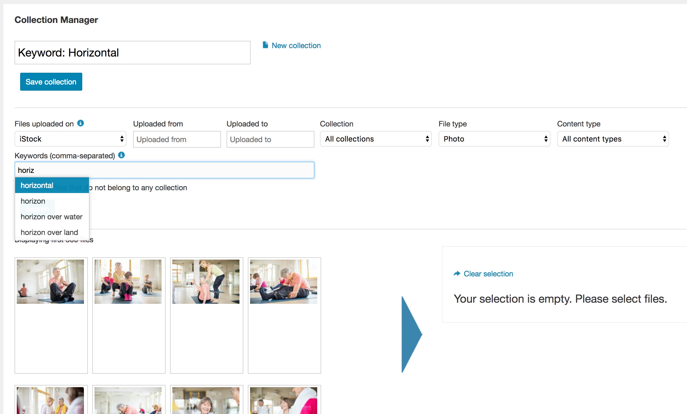Screen dimensions: 687x414
Task: Focus the Uploaded from date field
Action: click(x=177, y=139)
